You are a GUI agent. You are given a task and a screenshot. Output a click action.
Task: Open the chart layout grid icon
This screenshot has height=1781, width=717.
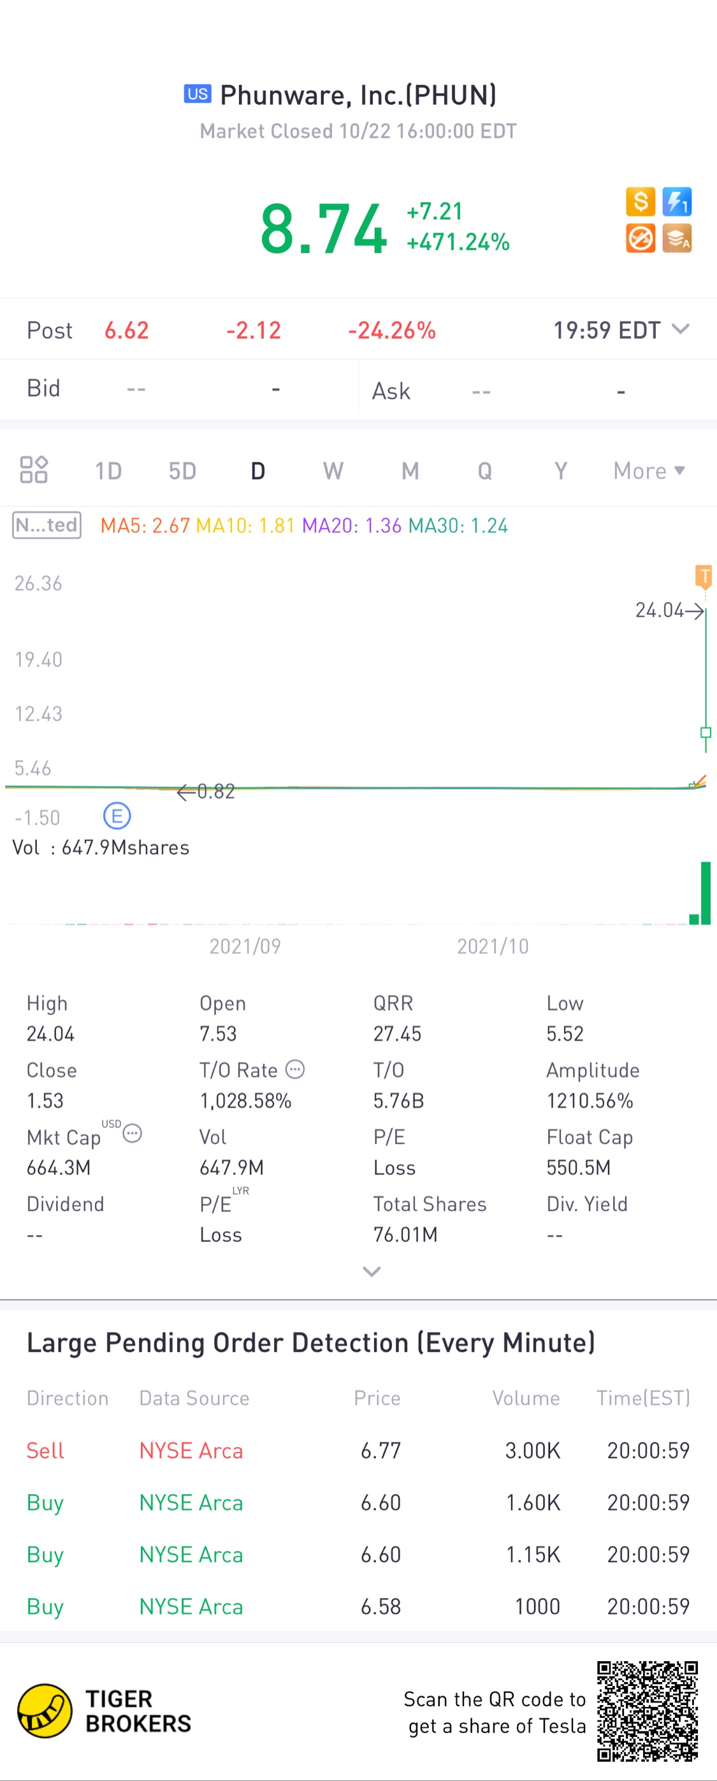pyautogui.click(x=33, y=470)
